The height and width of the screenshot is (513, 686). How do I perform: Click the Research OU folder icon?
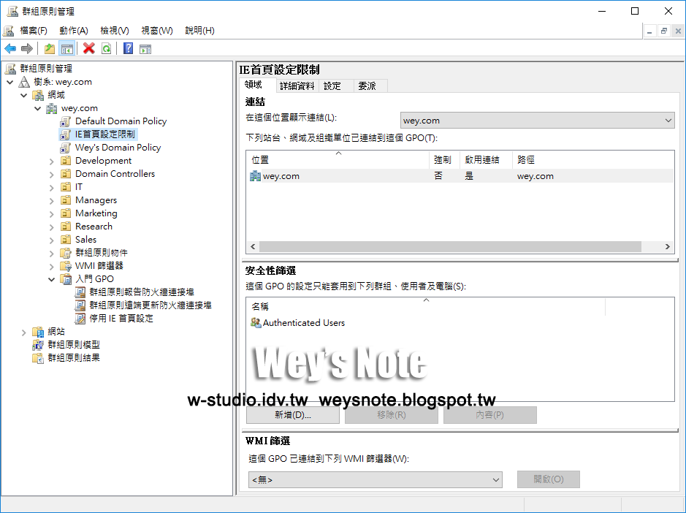pos(66,227)
